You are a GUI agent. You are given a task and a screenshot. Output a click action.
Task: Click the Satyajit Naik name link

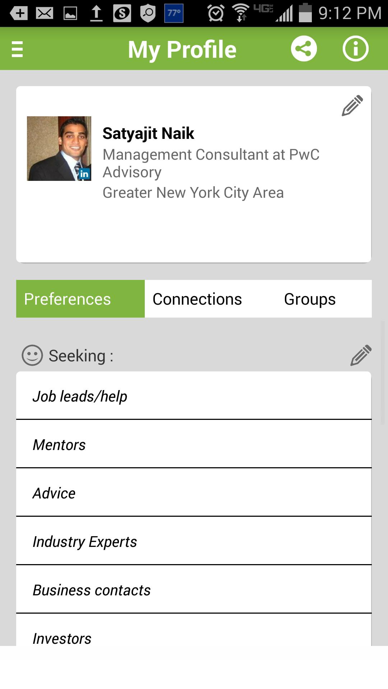[x=148, y=133]
